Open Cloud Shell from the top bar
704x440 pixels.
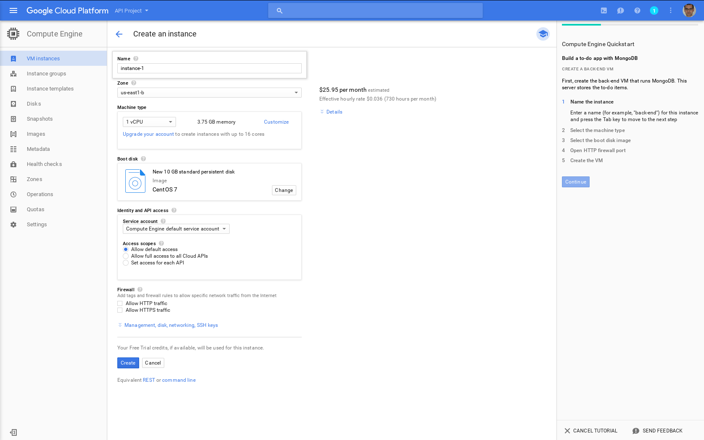[603, 10]
